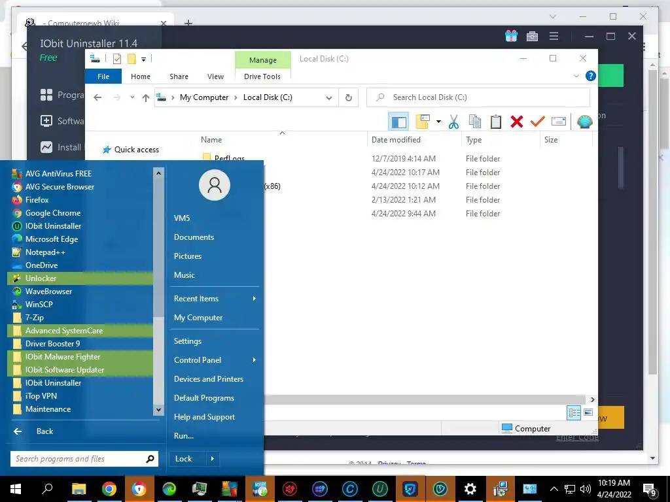Click properties checkbox icon in Explorer title bar

coord(117,59)
